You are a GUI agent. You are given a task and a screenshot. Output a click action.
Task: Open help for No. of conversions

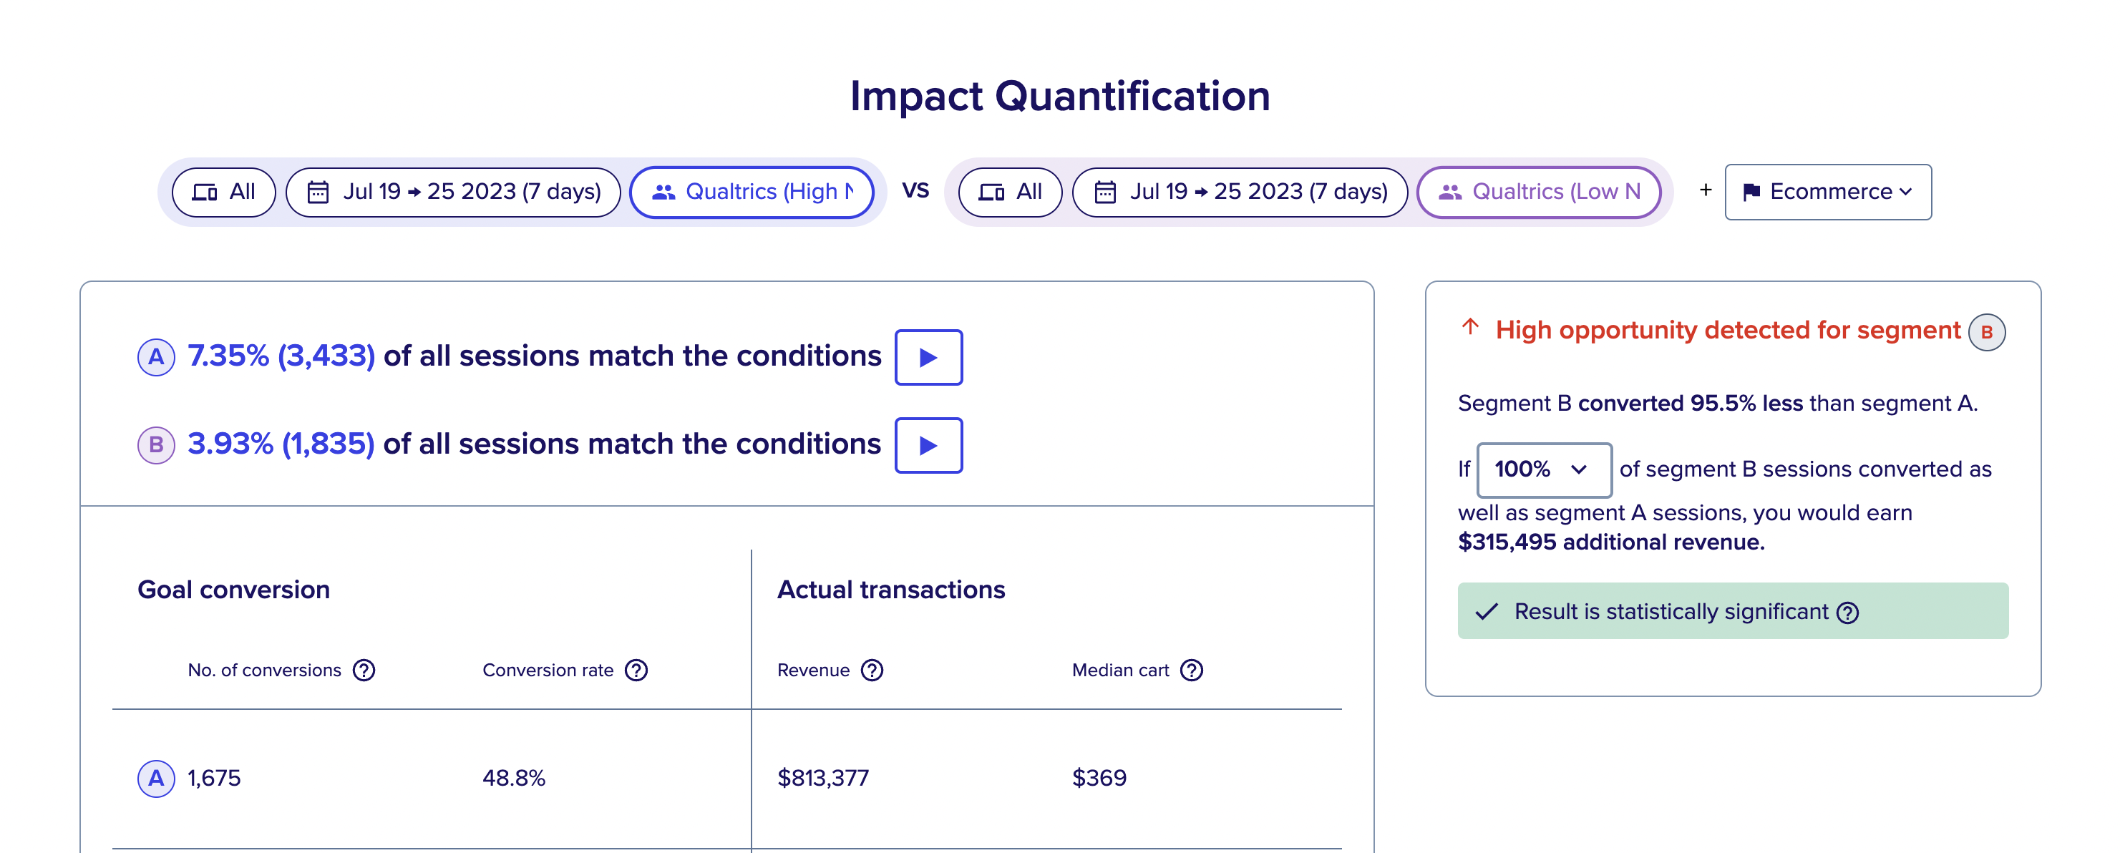click(364, 671)
